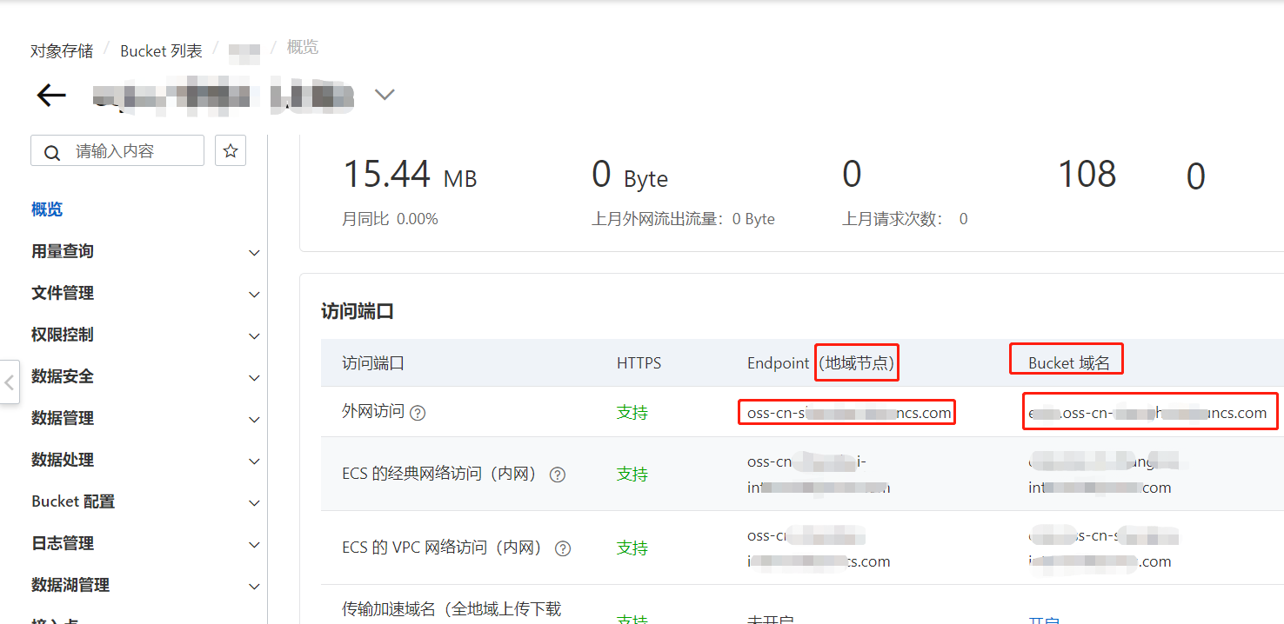The height and width of the screenshot is (624, 1284).
Task: Expand 数据处理 menu section
Action: point(146,461)
